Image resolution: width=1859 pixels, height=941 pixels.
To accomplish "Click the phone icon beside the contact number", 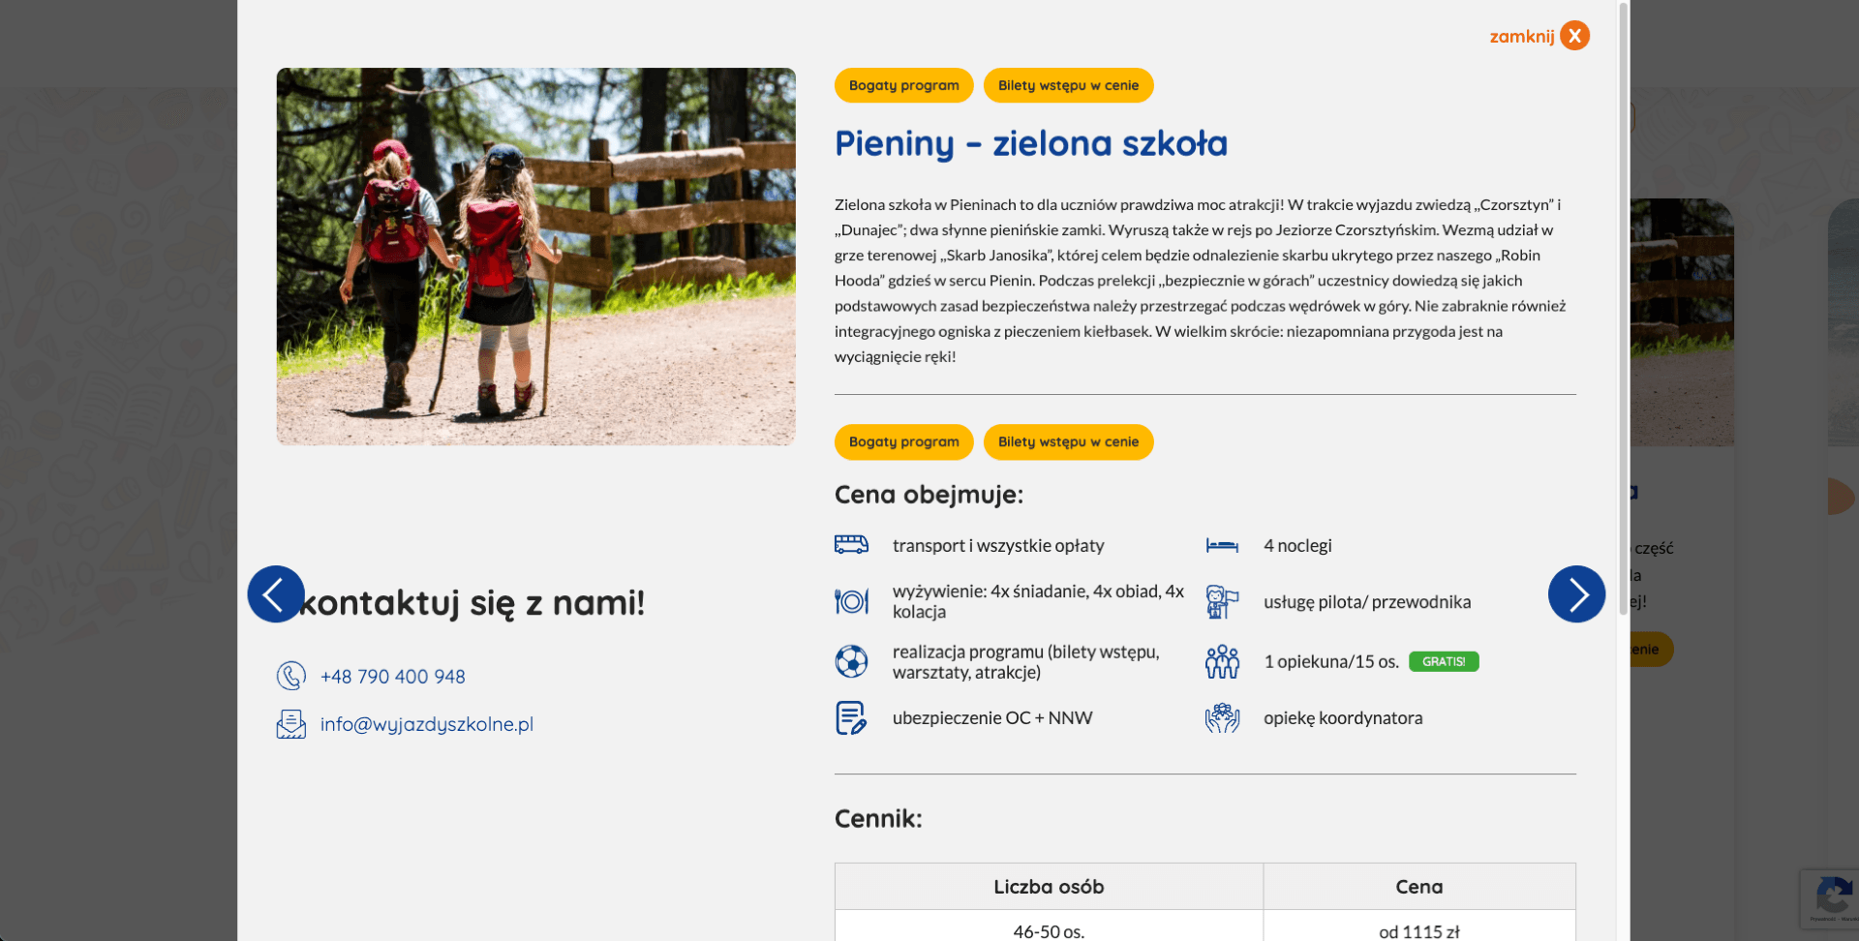I will tap(290, 677).
